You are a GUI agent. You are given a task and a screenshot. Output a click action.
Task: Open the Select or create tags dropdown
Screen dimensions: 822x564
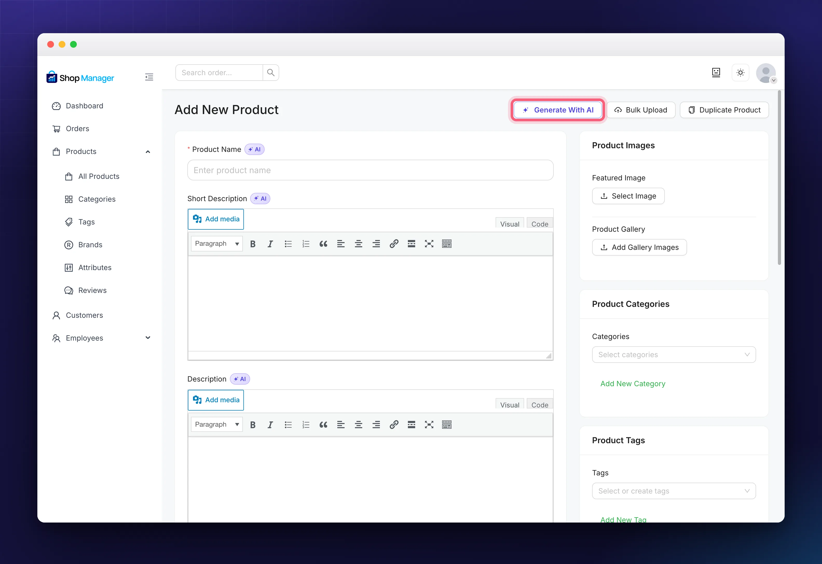pyautogui.click(x=674, y=491)
